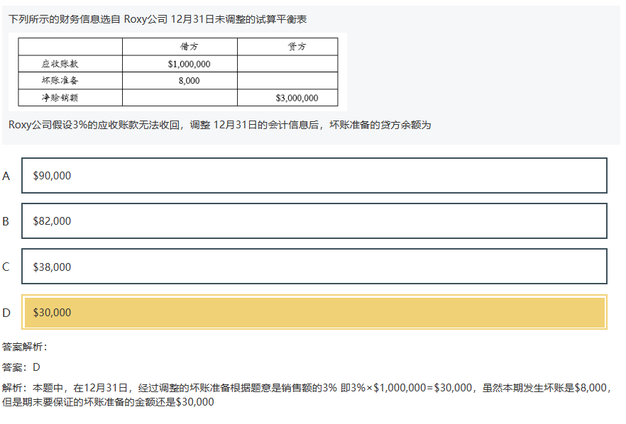
Task: Click the 答案解析 heading
Action: pyautogui.click(x=25, y=347)
